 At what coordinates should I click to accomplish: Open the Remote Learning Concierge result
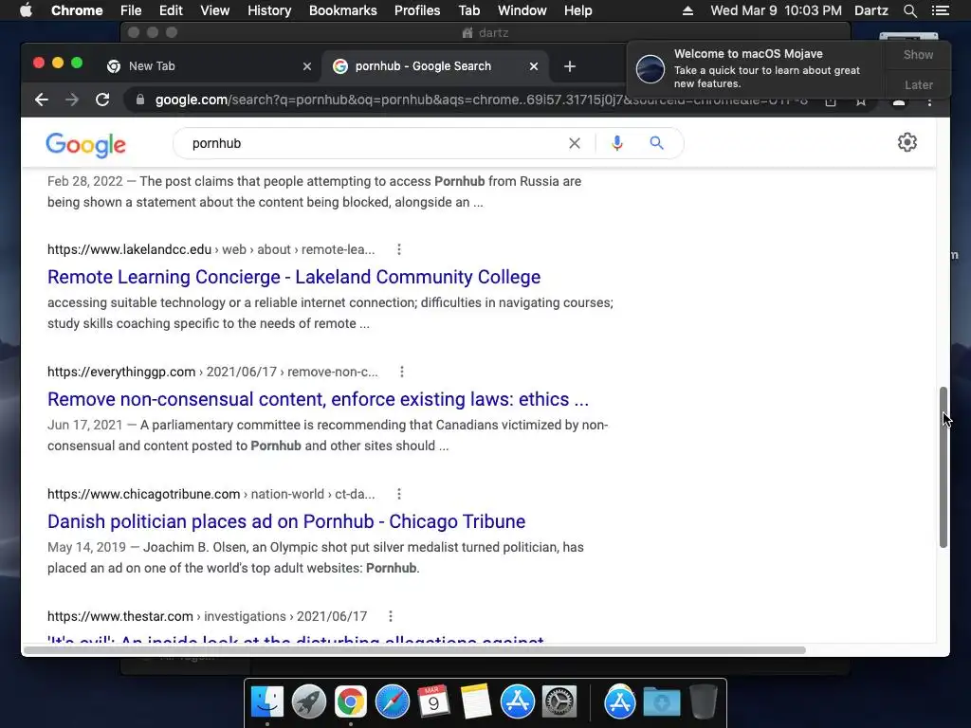pyautogui.click(x=294, y=277)
